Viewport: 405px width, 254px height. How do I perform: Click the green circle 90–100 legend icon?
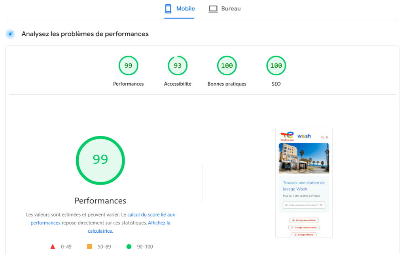click(129, 247)
